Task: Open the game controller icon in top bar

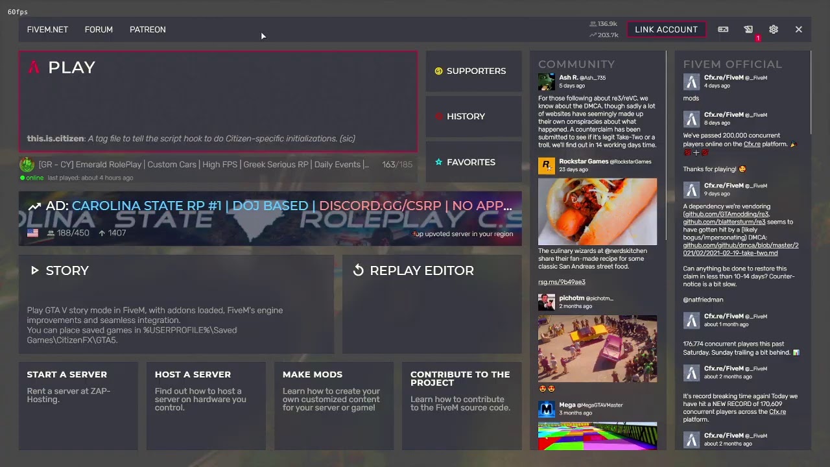Action: tap(723, 29)
